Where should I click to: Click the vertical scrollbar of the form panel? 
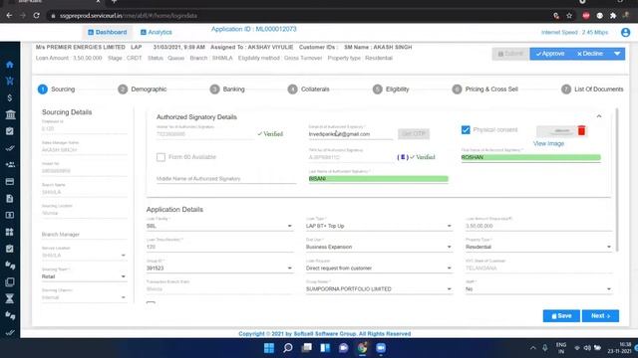tap(617, 180)
